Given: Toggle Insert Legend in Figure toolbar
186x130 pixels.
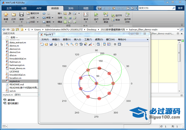Looking at the screenshot, I should point(109,44).
